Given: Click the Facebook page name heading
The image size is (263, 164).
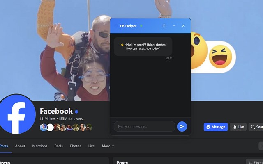Looking at the screenshot, I should pos(56,111).
